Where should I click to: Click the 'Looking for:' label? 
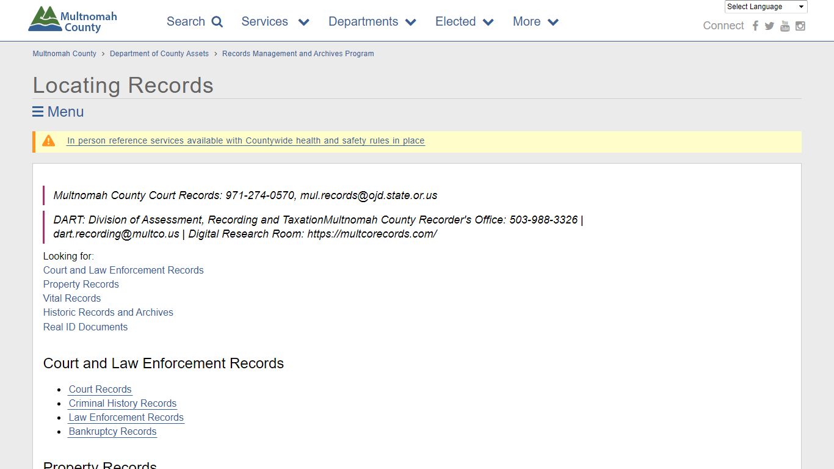tap(68, 256)
